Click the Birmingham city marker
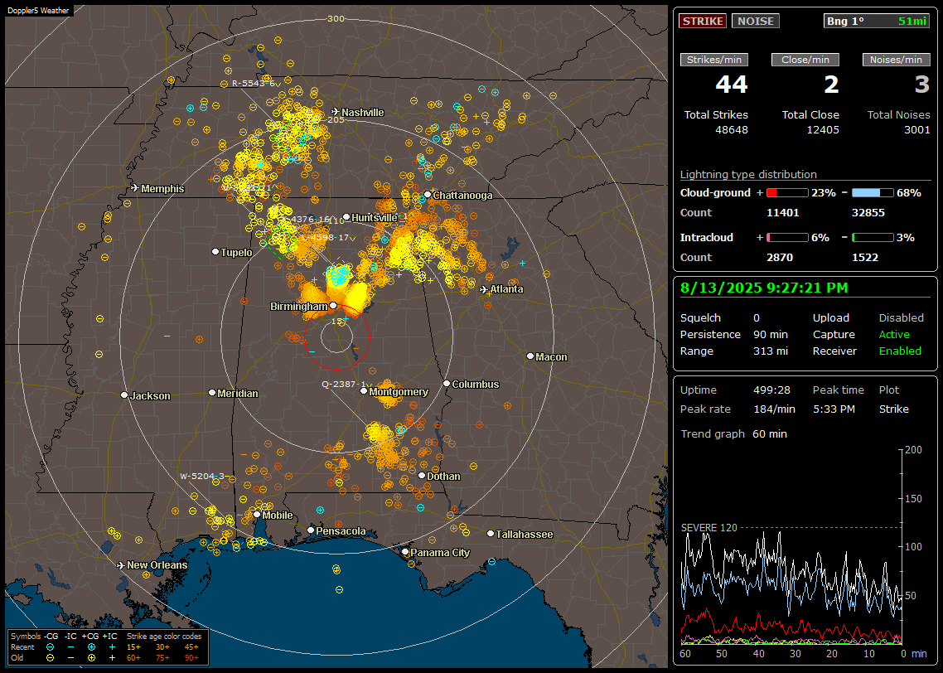This screenshot has width=943, height=673. click(x=333, y=306)
